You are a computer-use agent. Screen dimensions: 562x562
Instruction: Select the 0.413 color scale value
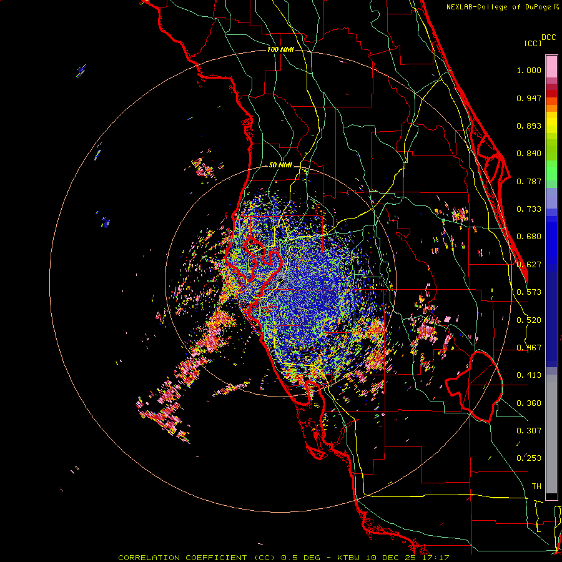click(529, 375)
